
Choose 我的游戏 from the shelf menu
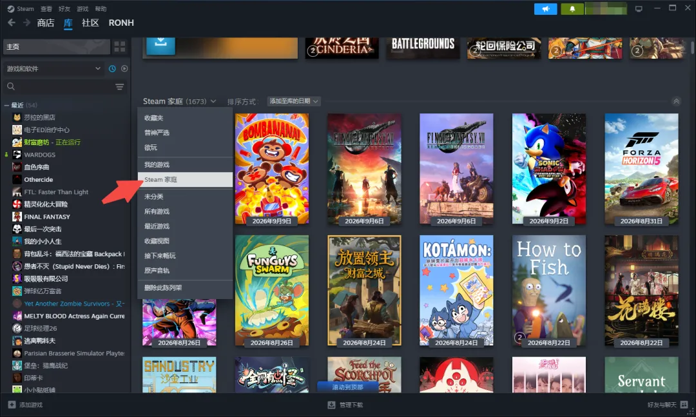pyautogui.click(x=185, y=164)
